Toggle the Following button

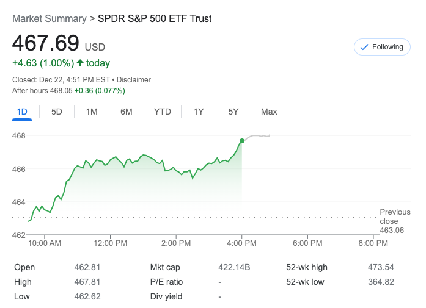point(382,47)
